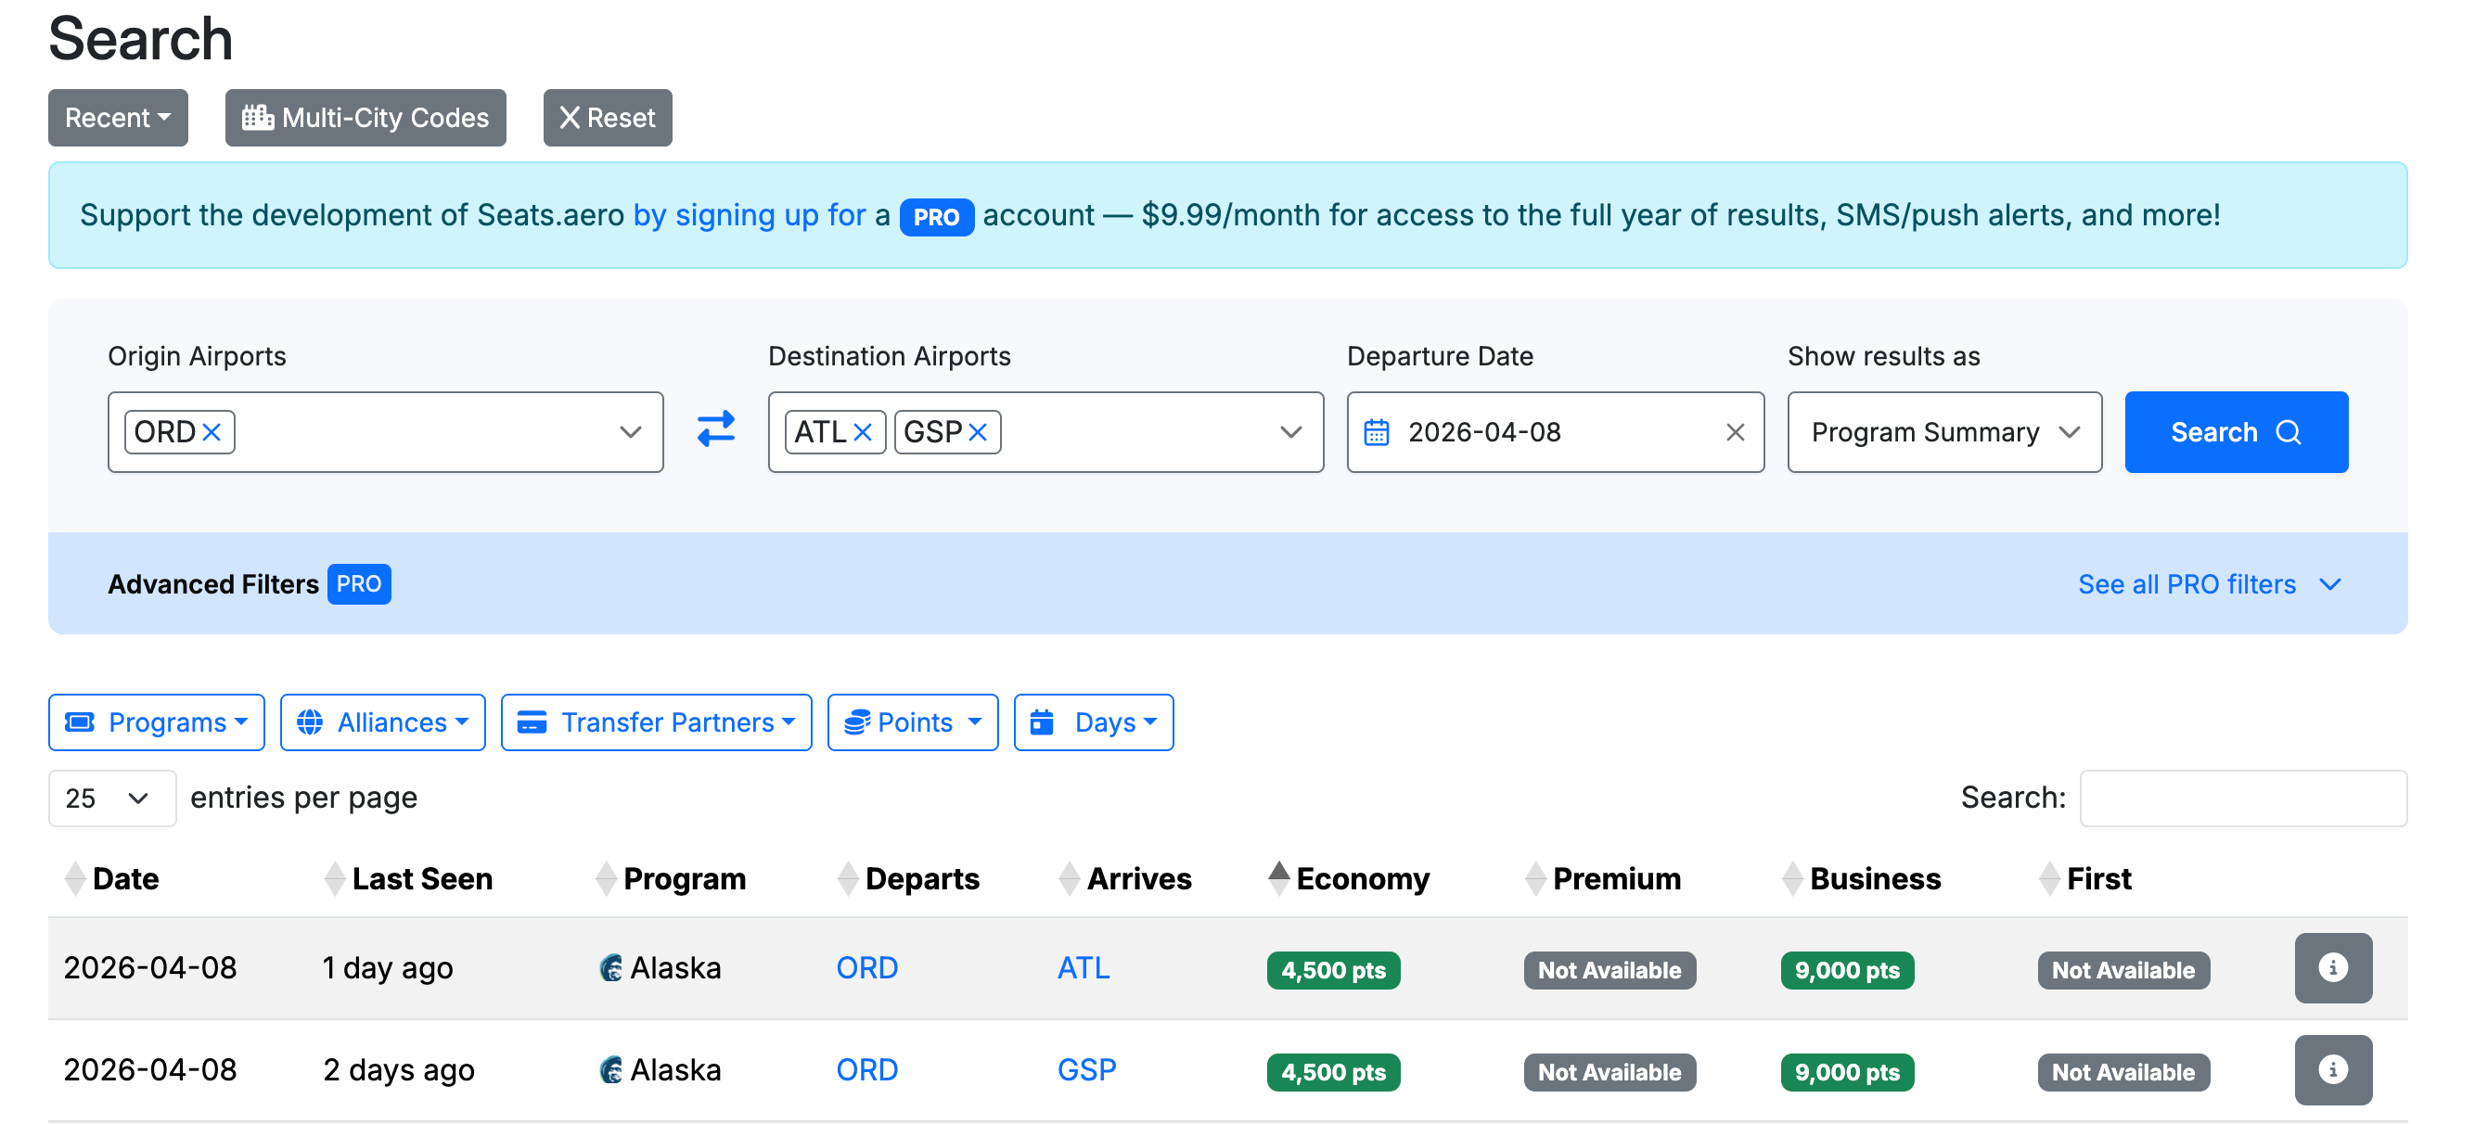This screenshot has height=1124, width=2488.
Task: Open the Transfer Partners filter menu
Action: click(656, 722)
